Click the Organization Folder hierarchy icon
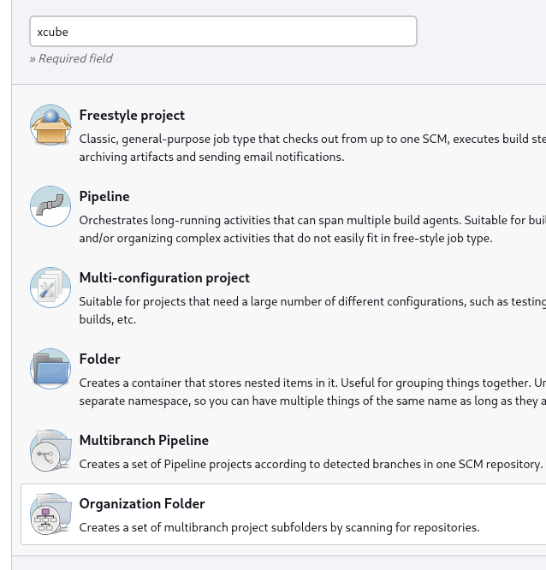The height and width of the screenshot is (570, 546). coord(50,514)
